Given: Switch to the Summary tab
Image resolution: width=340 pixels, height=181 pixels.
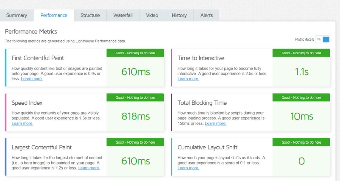Looking at the screenshot, I should point(17,15).
